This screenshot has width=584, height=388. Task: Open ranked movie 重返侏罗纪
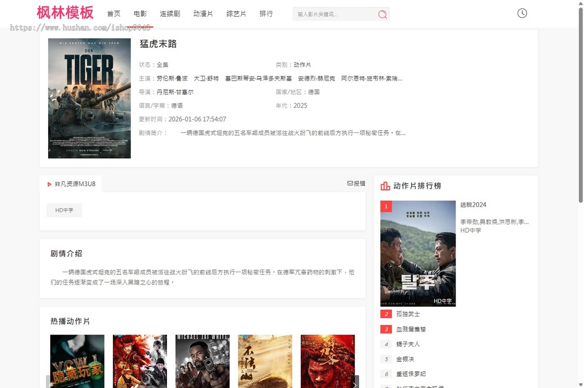tap(411, 374)
